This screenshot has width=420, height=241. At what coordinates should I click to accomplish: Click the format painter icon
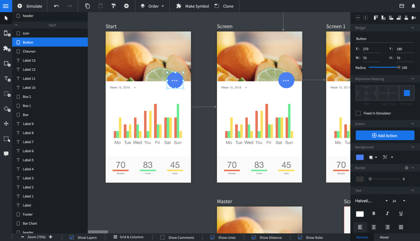pos(113,6)
